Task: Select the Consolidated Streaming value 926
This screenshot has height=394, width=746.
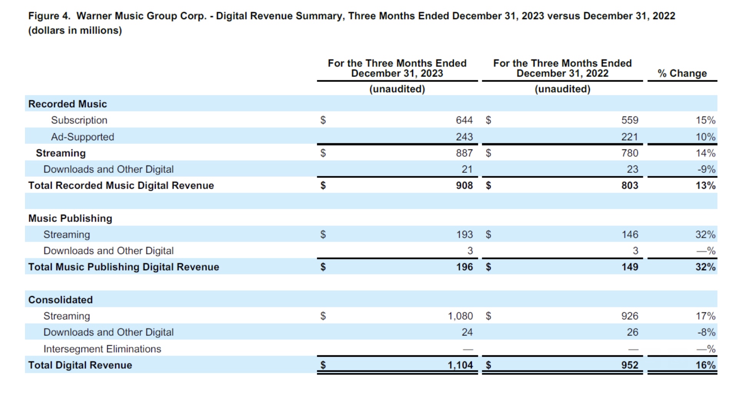Action: 630,316
